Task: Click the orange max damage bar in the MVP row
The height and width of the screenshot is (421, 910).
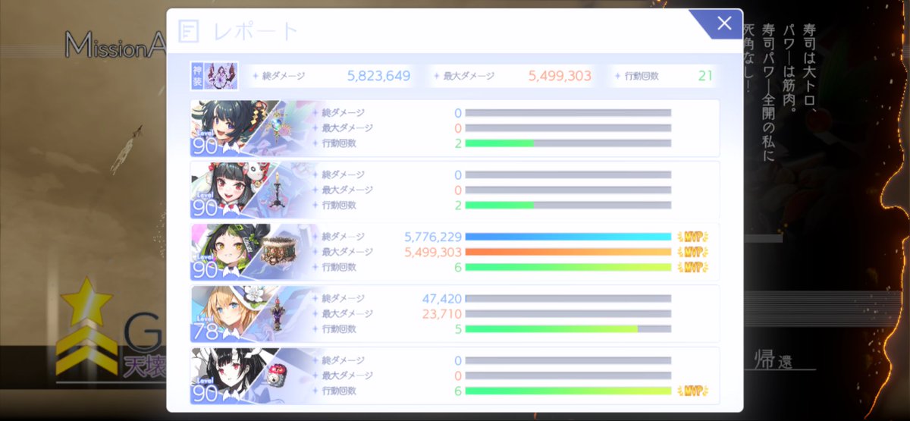Action: (x=568, y=252)
